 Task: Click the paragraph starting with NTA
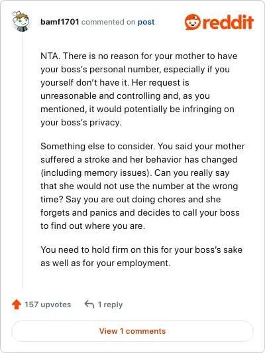[x=139, y=89]
